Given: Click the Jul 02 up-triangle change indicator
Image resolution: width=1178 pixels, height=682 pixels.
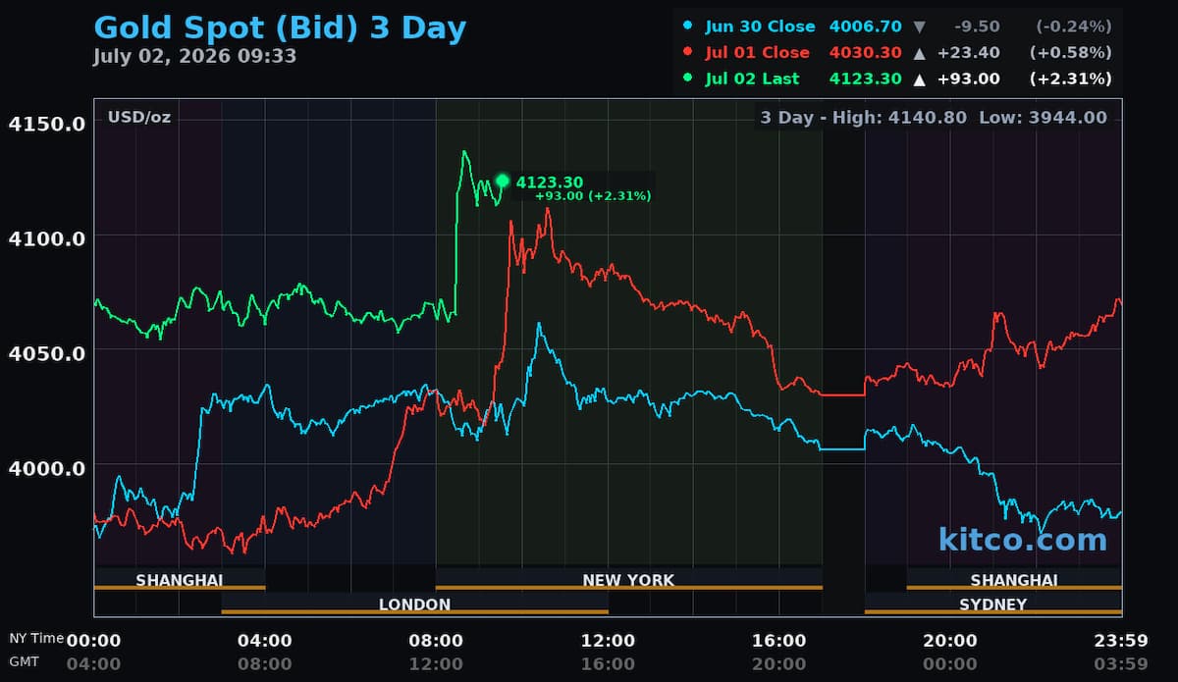Looking at the screenshot, I should point(918,79).
